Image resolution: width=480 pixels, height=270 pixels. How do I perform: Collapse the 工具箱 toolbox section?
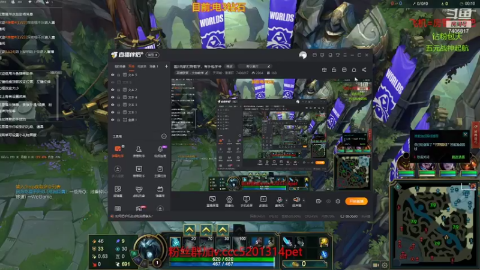[x=164, y=136]
